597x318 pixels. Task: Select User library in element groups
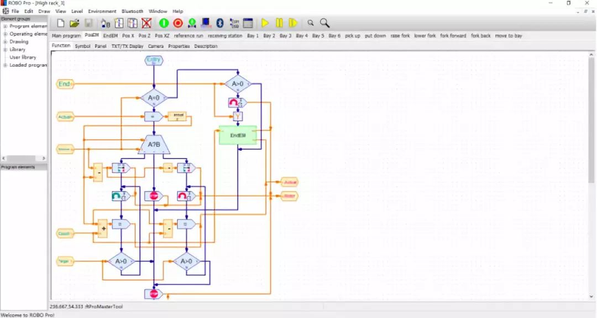23,57
